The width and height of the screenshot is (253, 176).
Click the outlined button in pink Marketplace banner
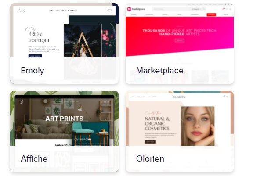[179, 40]
